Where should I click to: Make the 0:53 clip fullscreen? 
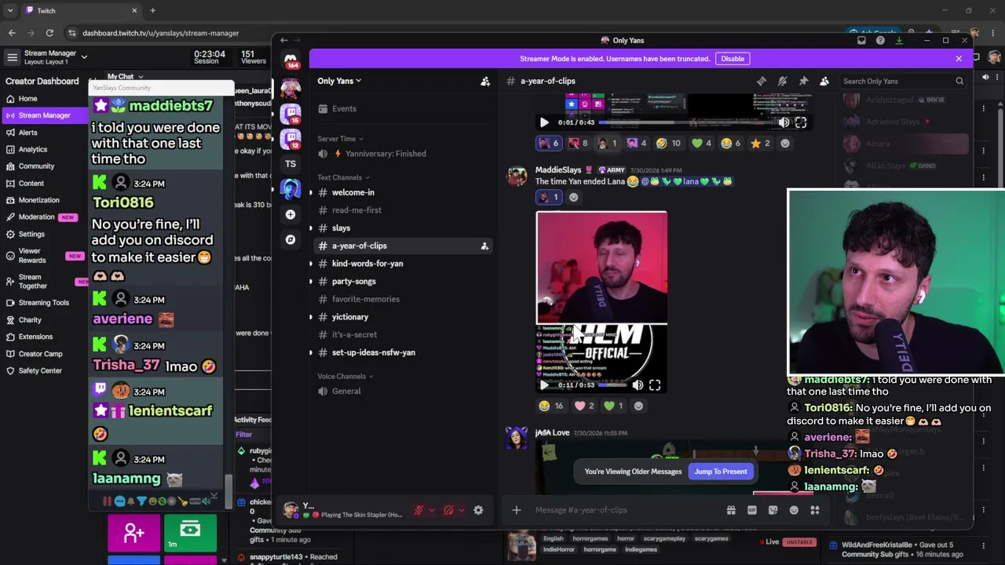coord(655,385)
